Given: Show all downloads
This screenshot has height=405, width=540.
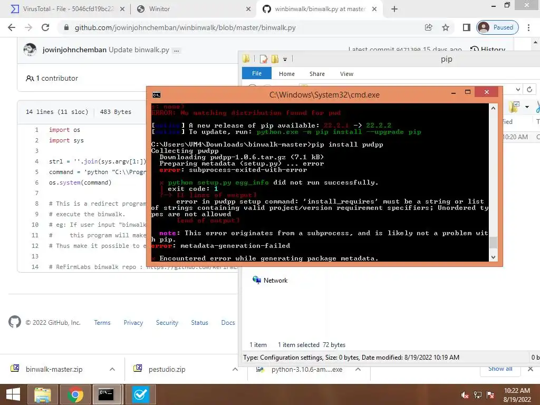Looking at the screenshot, I should pyautogui.click(x=500, y=369).
